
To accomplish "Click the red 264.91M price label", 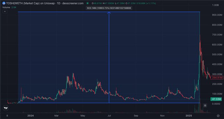I will (x=217, y=77).
